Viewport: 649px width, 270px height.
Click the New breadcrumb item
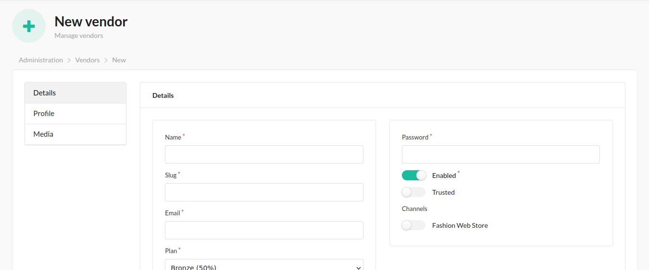pos(119,60)
